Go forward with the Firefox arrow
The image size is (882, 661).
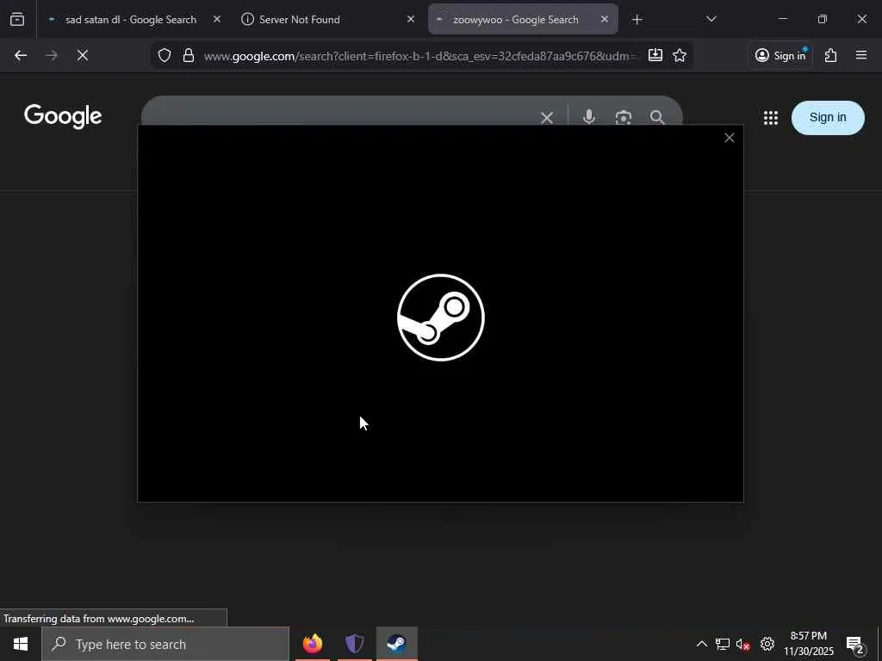click(52, 55)
